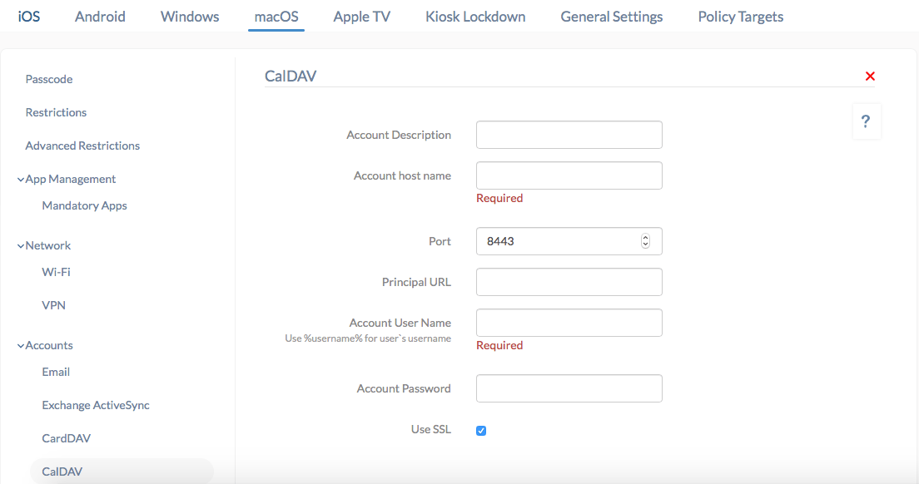This screenshot has height=484, width=919.
Task: Switch to the iOS tab
Action: point(29,16)
